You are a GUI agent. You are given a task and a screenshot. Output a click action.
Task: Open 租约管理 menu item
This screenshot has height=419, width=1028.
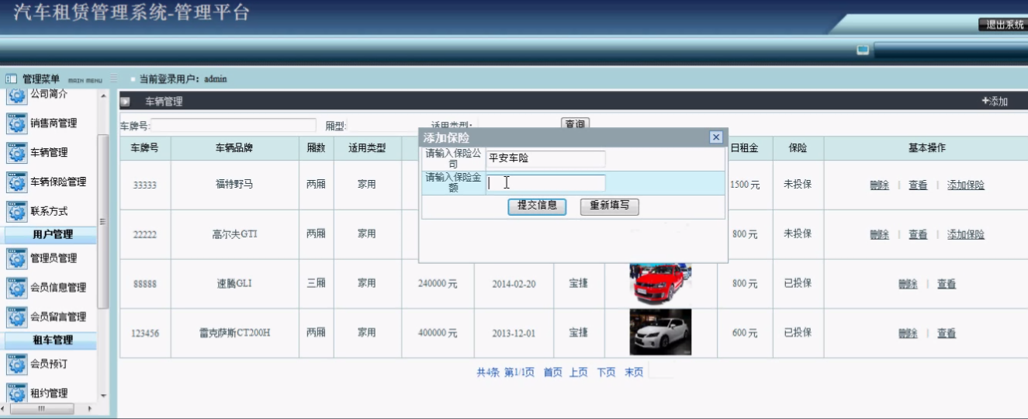(x=49, y=393)
